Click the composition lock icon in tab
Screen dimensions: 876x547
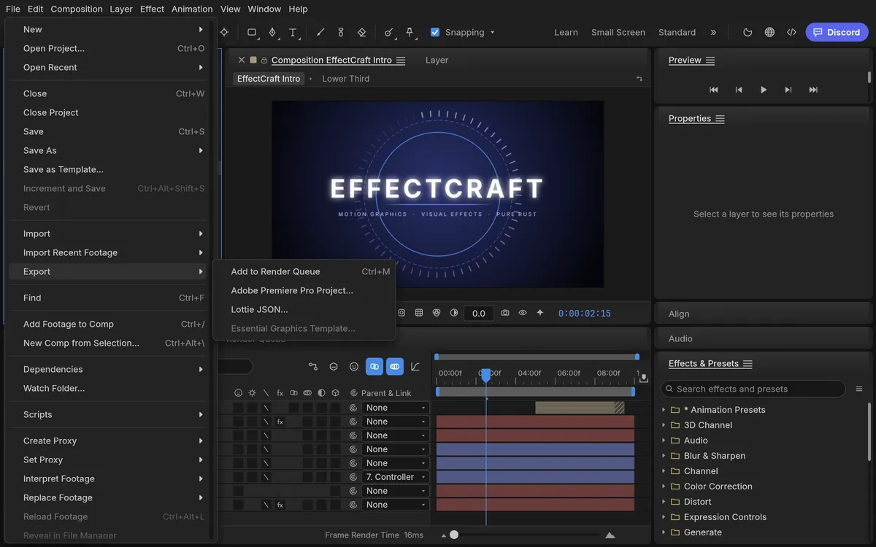pos(264,61)
